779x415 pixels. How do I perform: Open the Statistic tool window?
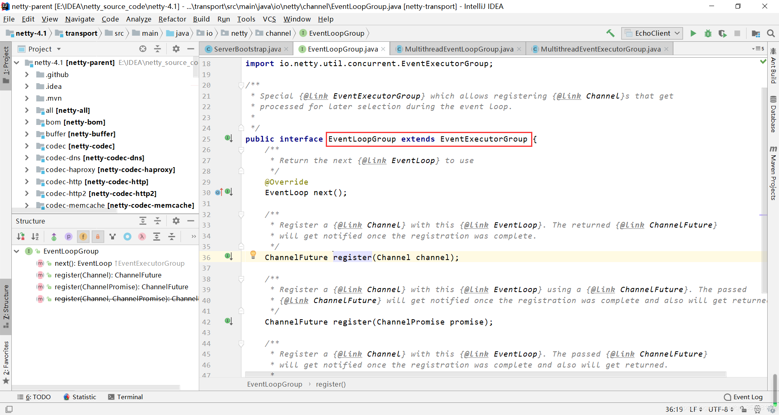(x=80, y=397)
